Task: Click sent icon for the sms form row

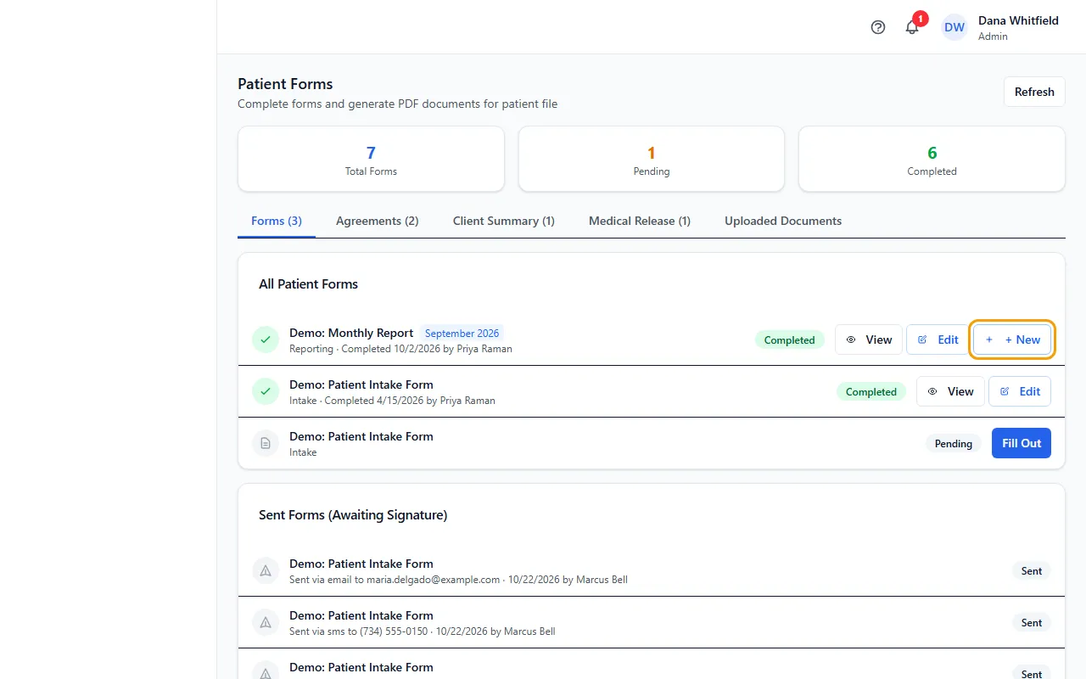Action: 266,622
